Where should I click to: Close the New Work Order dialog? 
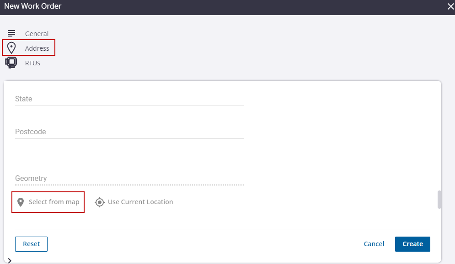coord(450,6)
